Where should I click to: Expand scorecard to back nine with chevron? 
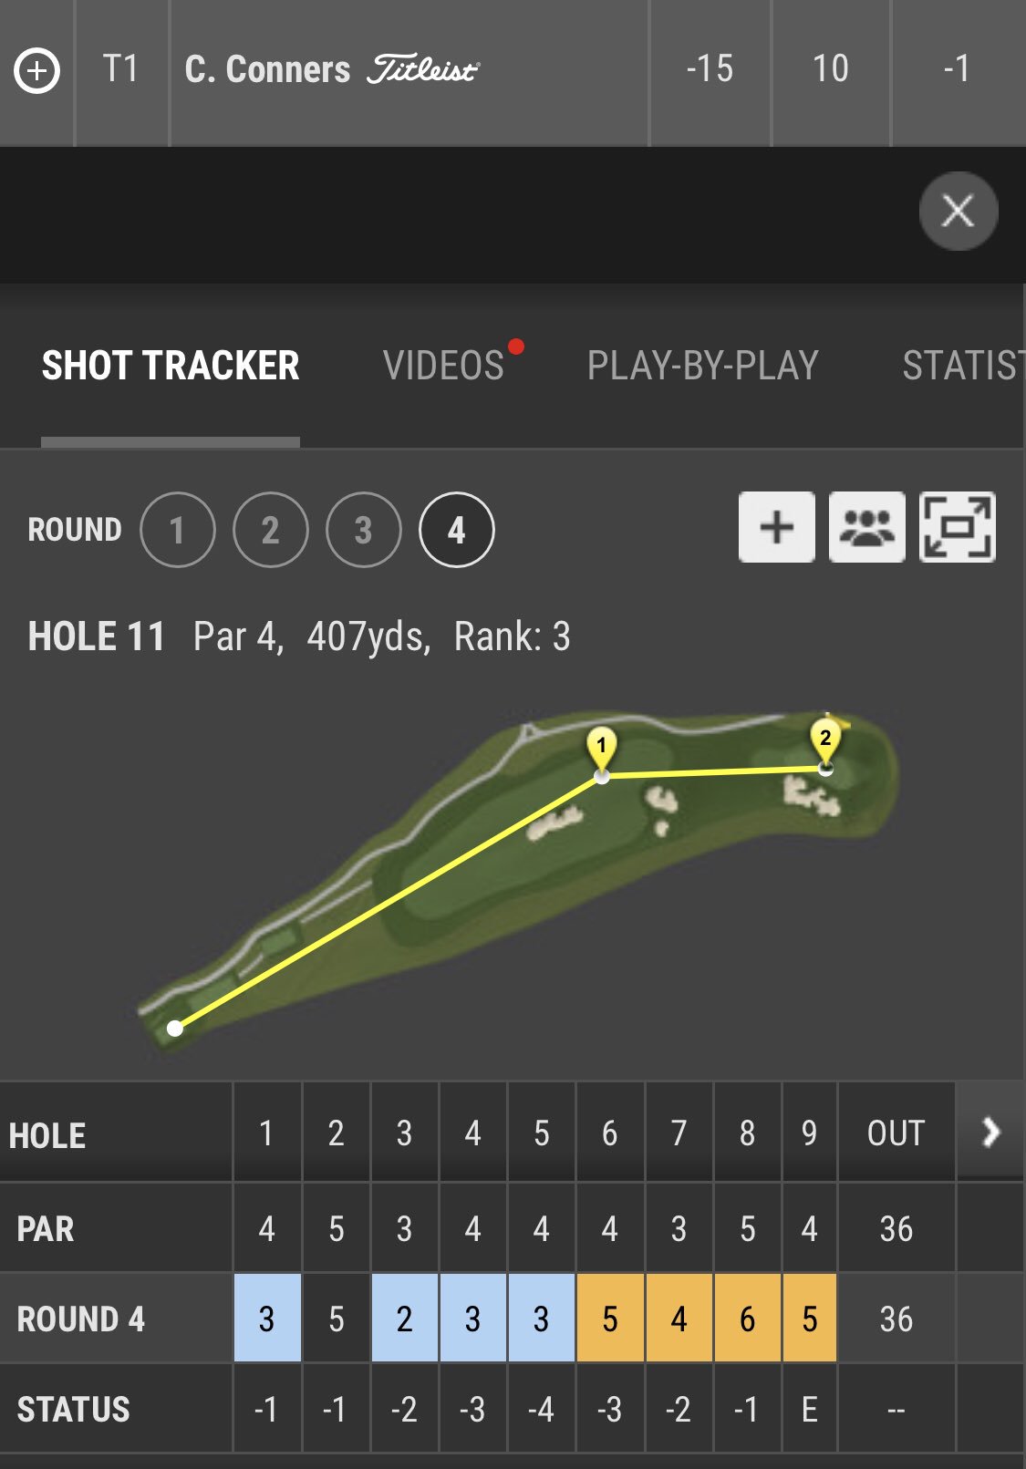click(990, 1132)
